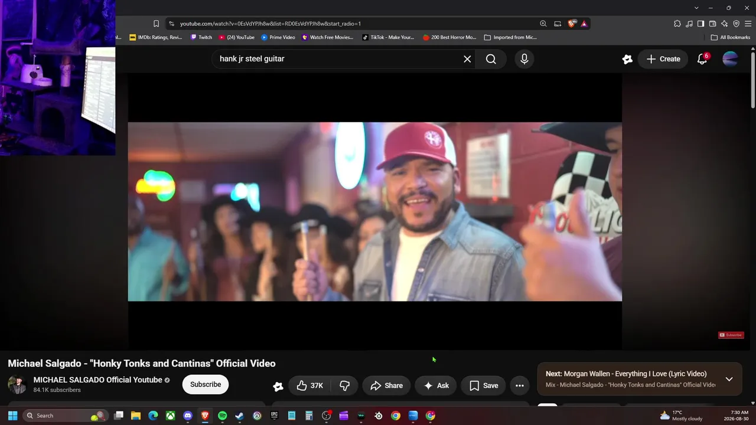Open the Michael Salgado channel avatar
This screenshot has height=425, width=756.
(17, 384)
